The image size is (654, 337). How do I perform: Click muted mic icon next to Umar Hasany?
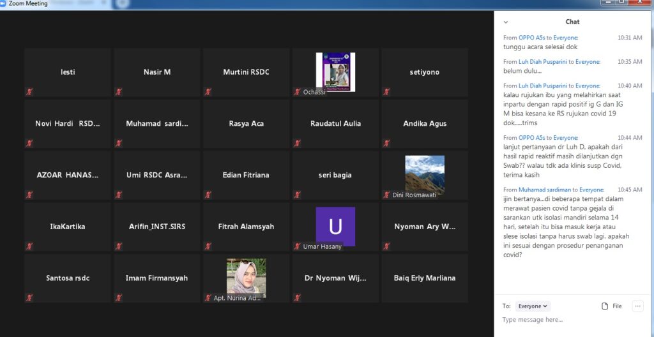pos(297,246)
